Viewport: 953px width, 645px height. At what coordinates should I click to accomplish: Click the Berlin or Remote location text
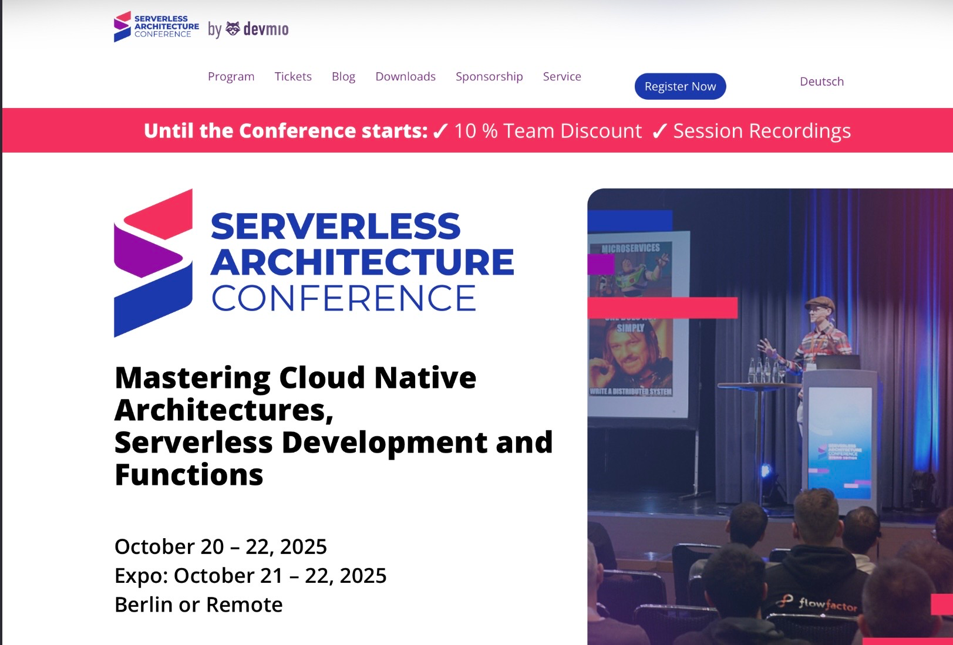(x=198, y=605)
